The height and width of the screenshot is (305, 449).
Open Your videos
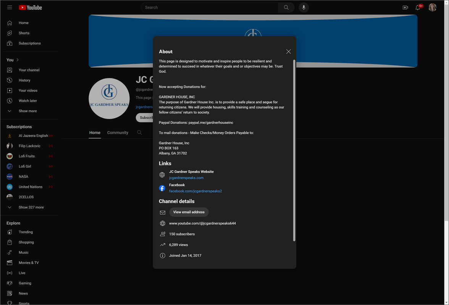29,91
